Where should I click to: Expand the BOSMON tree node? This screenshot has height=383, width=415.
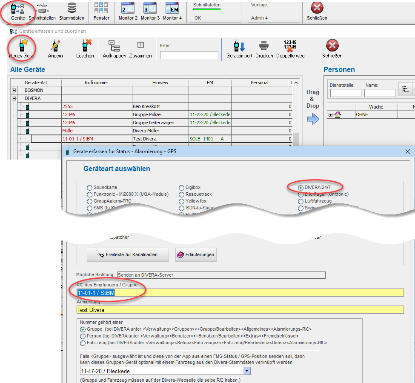(14, 91)
